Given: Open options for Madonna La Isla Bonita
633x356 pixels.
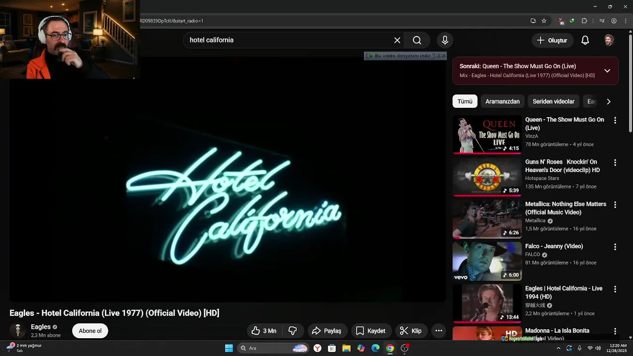Looking at the screenshot, I should point(615,331).
